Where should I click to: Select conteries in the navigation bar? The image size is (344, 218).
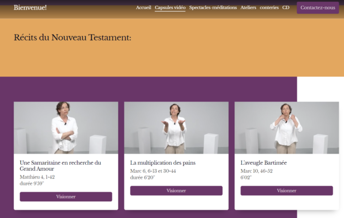269,8
